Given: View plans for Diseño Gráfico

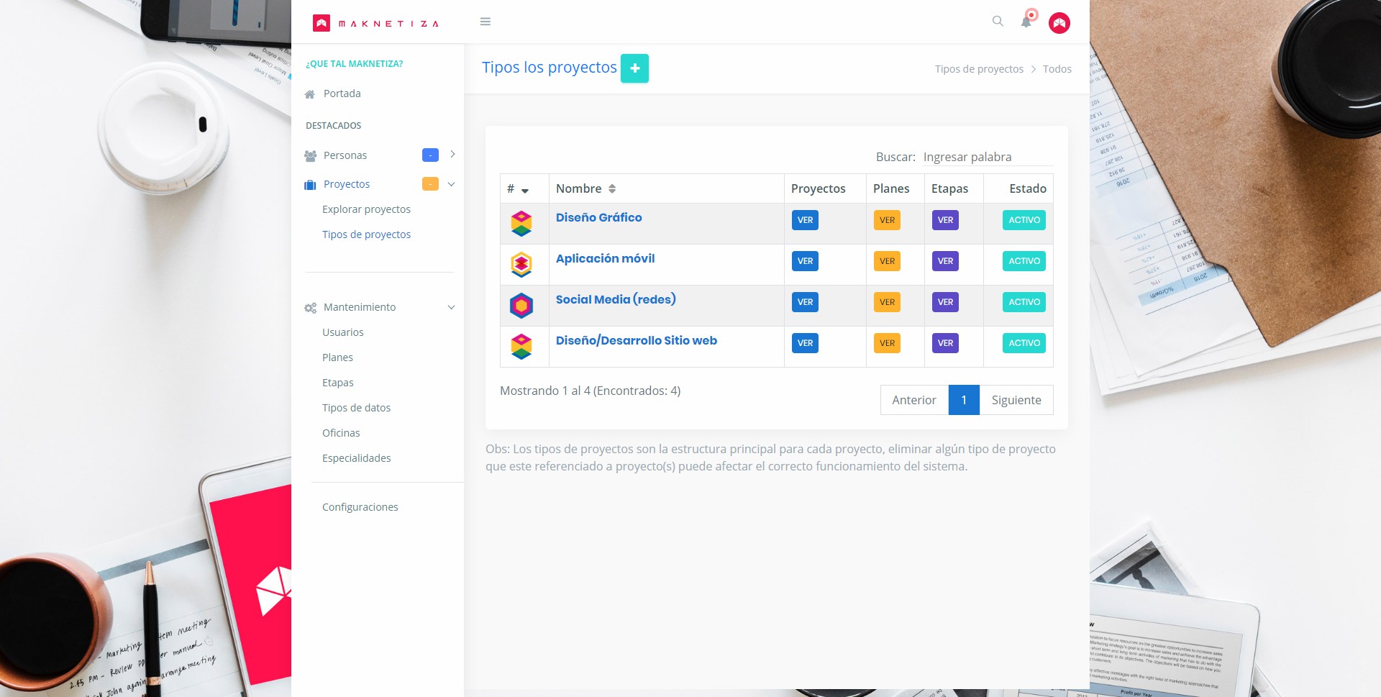Looking at the screenshot, I should [x=887, y=220].
